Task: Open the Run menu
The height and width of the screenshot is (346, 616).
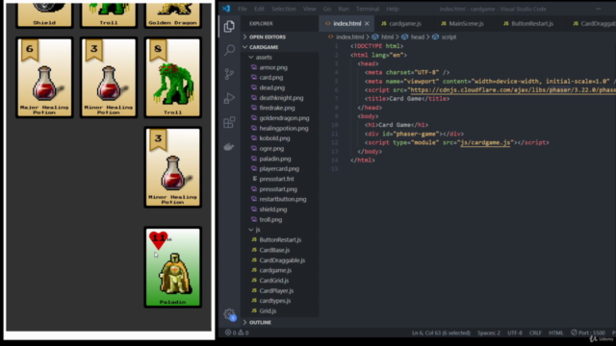Action: [x=344, y=9]
